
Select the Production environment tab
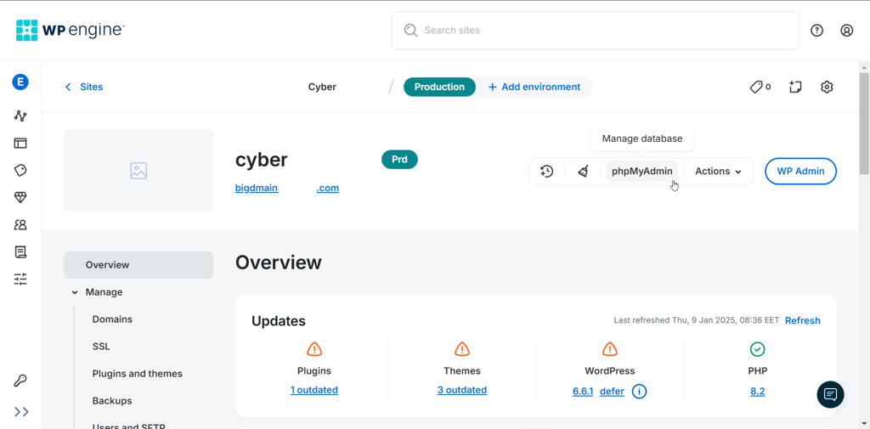439,87
